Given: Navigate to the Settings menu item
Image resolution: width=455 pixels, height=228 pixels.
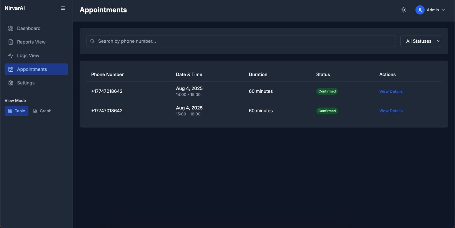Looking at the screenshot, I should tap(26, 83).
